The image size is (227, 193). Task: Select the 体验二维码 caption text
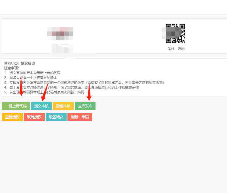point(176,49)
